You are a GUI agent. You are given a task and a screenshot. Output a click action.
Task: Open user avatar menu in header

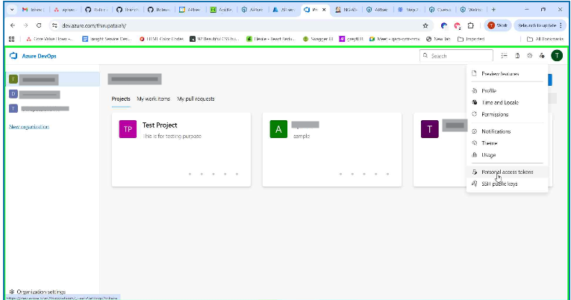pyautogui.click(x=556, y=55)
